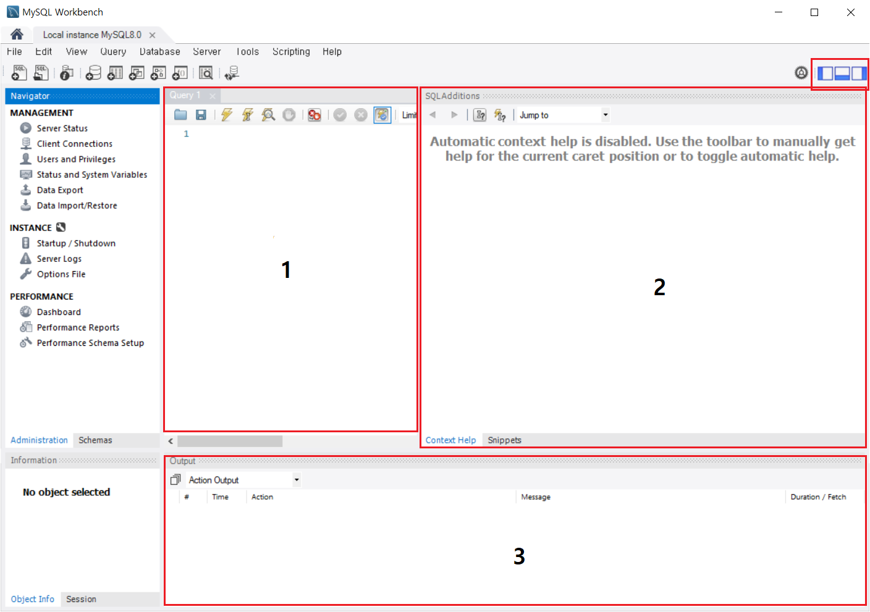The width and height of the screenshot is (870, 612).
Task: Toggle the bottom output panel visibility
Action: (842, 73)
